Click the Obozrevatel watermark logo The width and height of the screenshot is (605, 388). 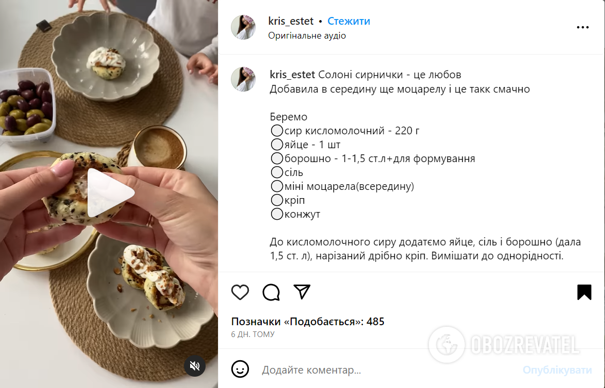pos(504,345)
